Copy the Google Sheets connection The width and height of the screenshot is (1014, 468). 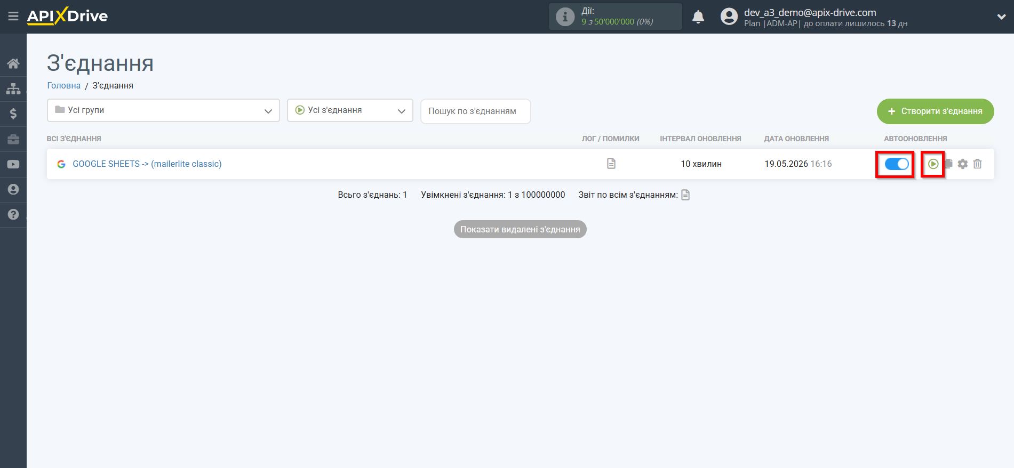point(949,164)
